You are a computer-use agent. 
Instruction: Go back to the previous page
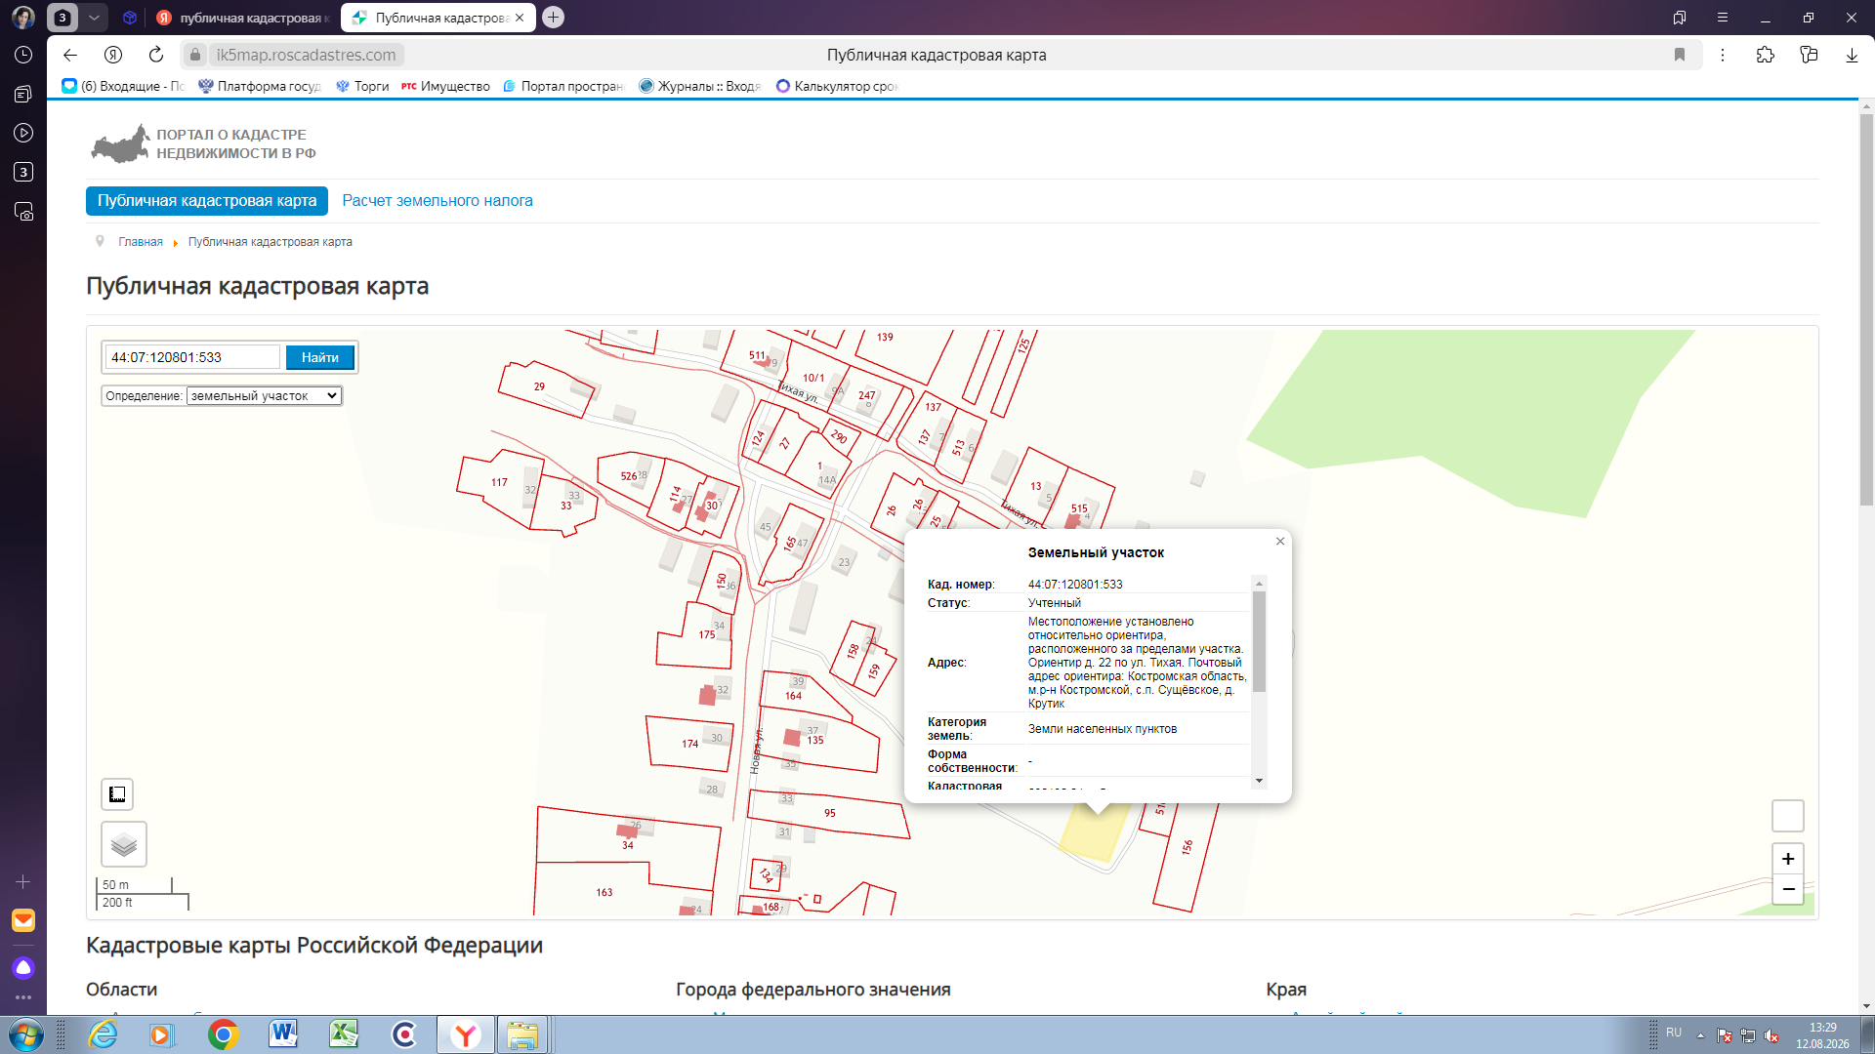tap(70, 56)
